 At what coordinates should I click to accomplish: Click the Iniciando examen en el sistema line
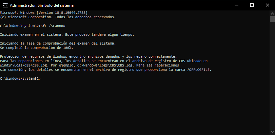[x=67, y=34]
